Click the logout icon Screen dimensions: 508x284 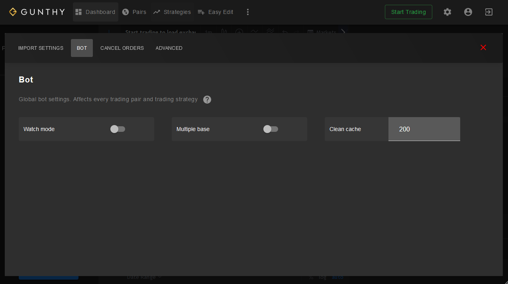coord(489,12)
